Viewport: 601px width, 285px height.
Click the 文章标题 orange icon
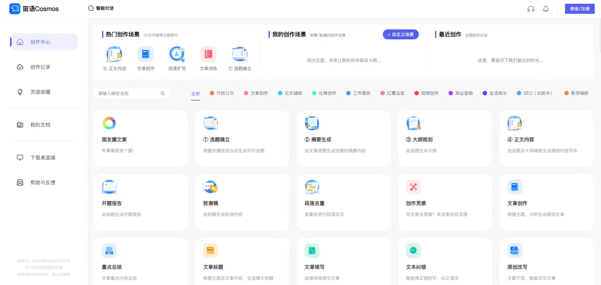coord(210,251)
